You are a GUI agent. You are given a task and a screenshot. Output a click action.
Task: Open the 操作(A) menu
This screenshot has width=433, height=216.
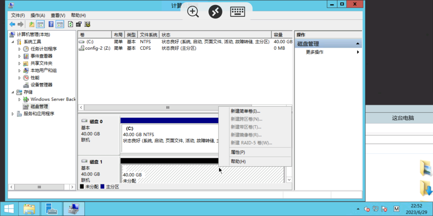pos(38,16)
